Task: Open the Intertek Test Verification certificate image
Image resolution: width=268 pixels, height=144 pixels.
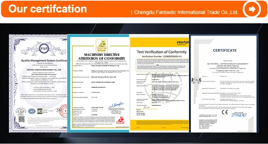Action: point(159,83)
